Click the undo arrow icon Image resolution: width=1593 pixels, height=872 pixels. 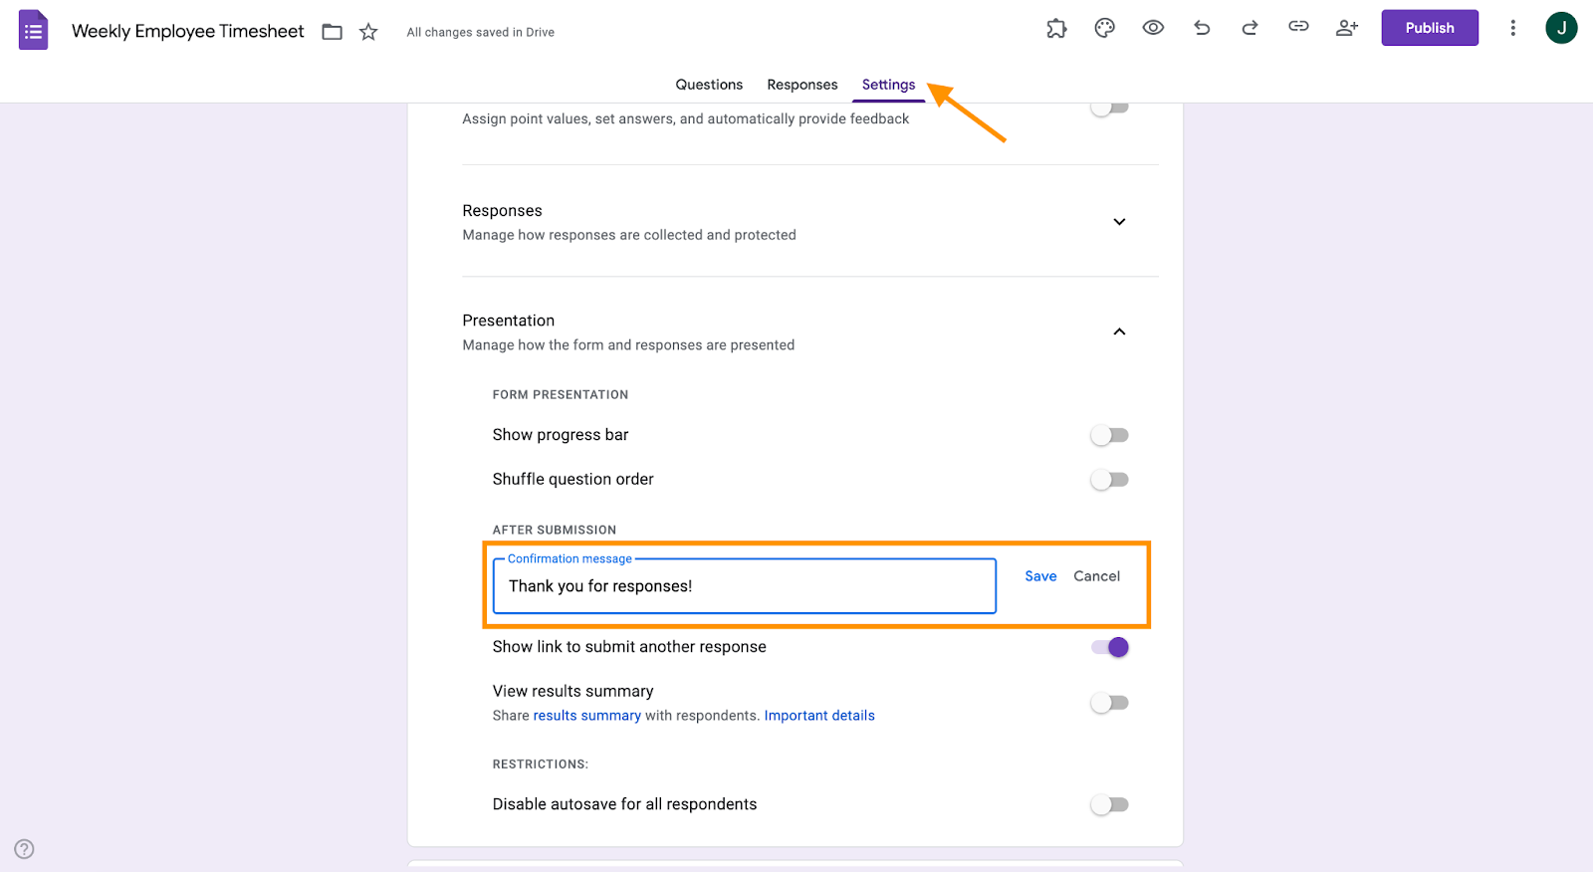tap(1202, 28)
